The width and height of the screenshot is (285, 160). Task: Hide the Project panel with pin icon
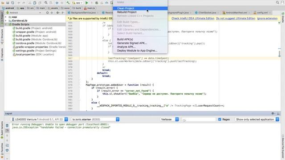tap(63, 12)
